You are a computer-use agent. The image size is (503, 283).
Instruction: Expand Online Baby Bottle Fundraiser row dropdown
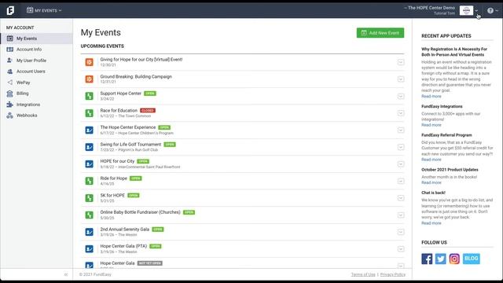(401, 215)
